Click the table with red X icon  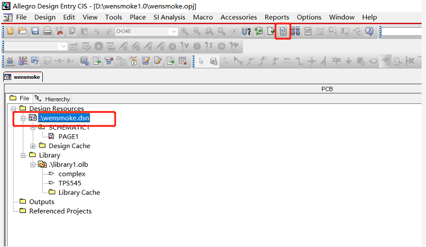(x=182, y=61)
